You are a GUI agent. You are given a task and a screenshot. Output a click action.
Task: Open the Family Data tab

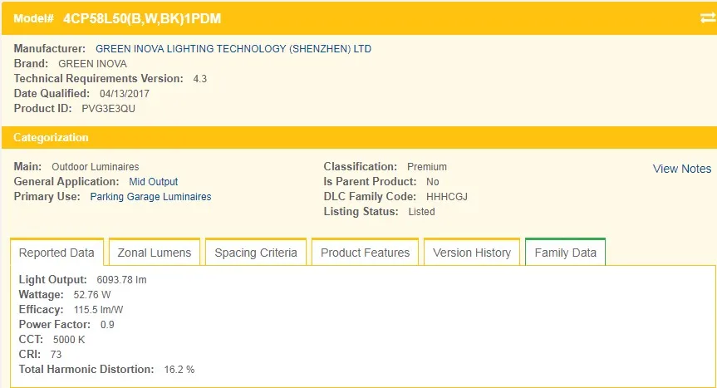pos(565,253)
